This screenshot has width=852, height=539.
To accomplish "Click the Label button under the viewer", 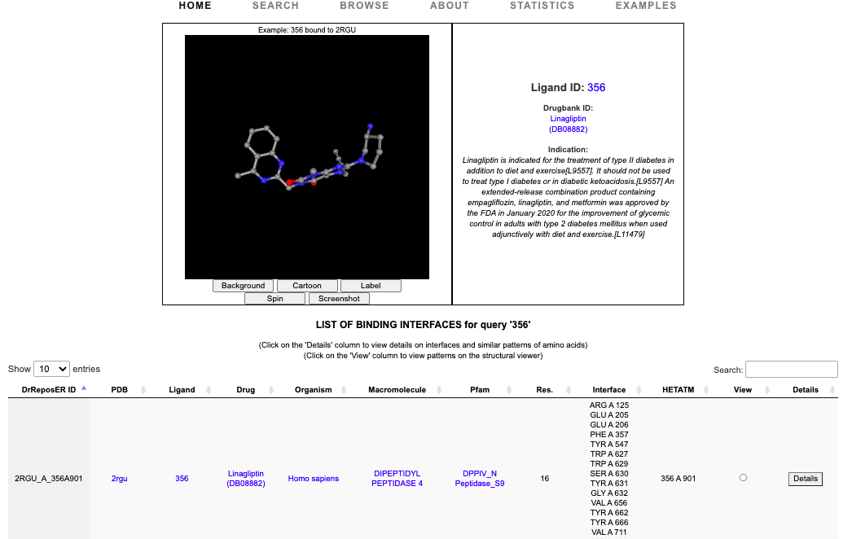I will coord(371,286).
